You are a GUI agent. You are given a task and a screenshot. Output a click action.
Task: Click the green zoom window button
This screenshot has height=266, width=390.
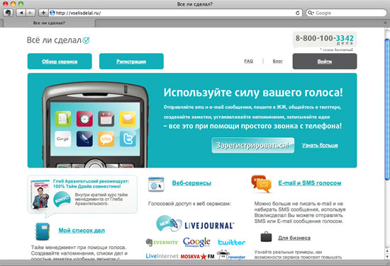click(x=21, y=4)
